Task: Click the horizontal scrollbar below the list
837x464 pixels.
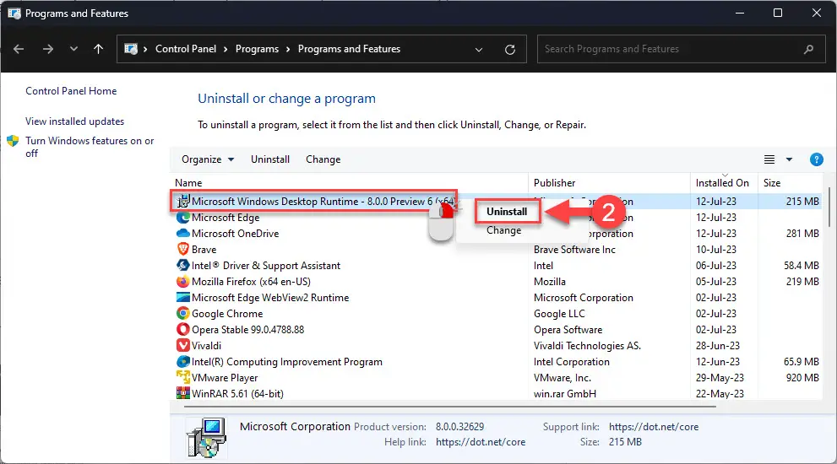Action: pos(449,407)
